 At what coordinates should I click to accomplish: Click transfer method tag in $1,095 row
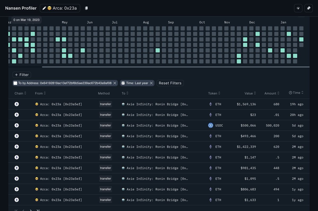coord(105,178)
